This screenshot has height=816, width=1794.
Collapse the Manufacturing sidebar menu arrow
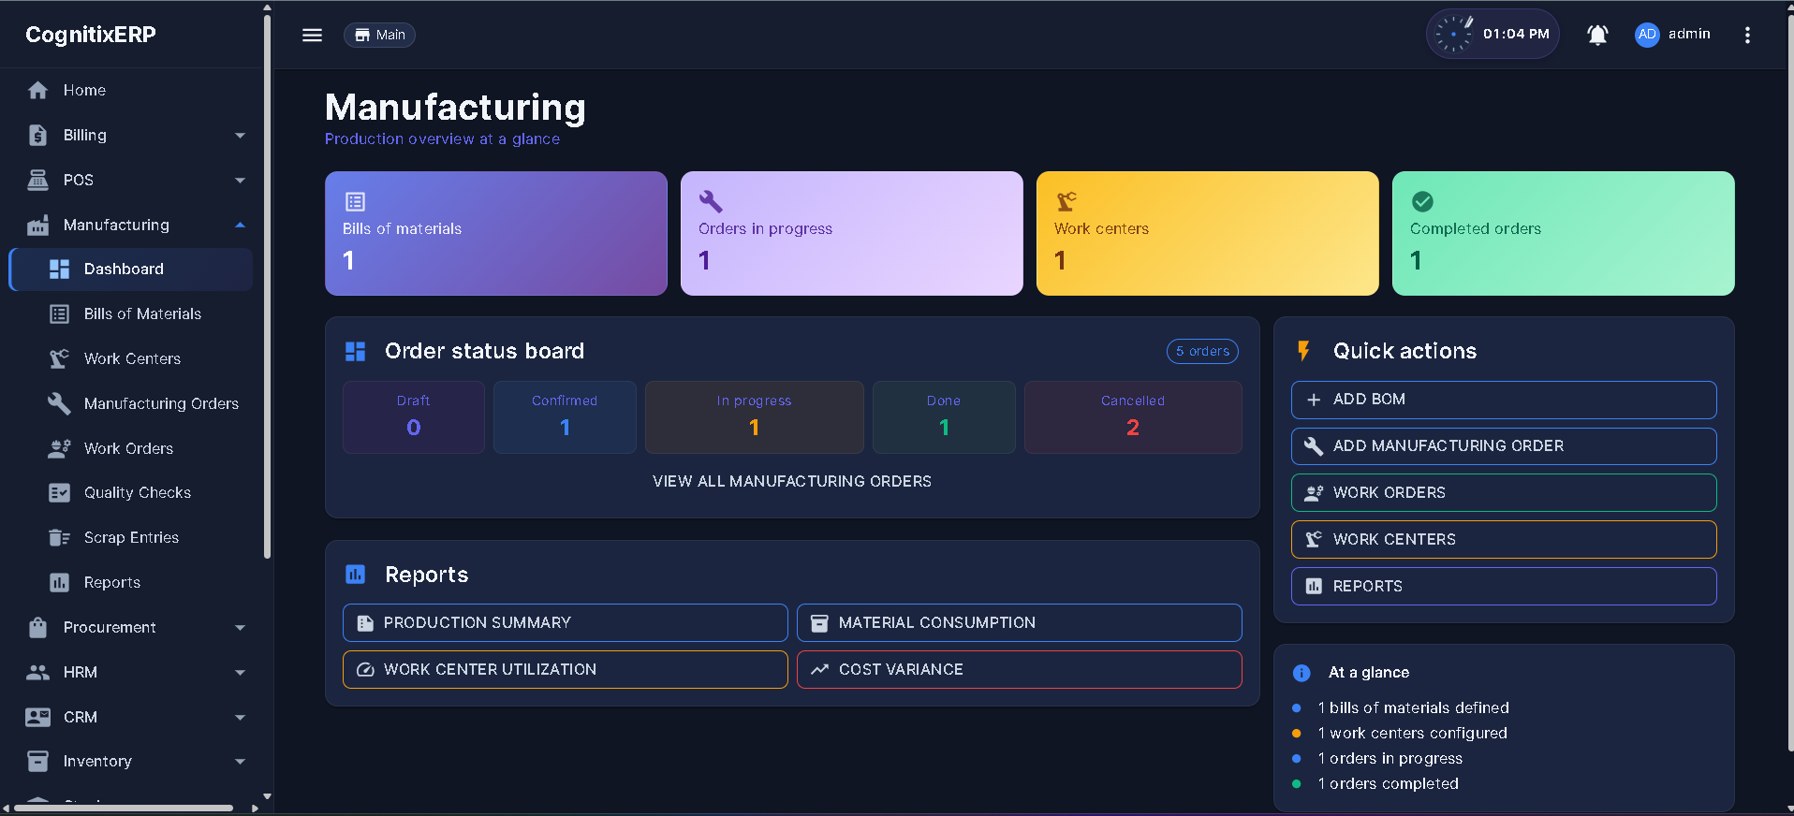click(240, 225)
